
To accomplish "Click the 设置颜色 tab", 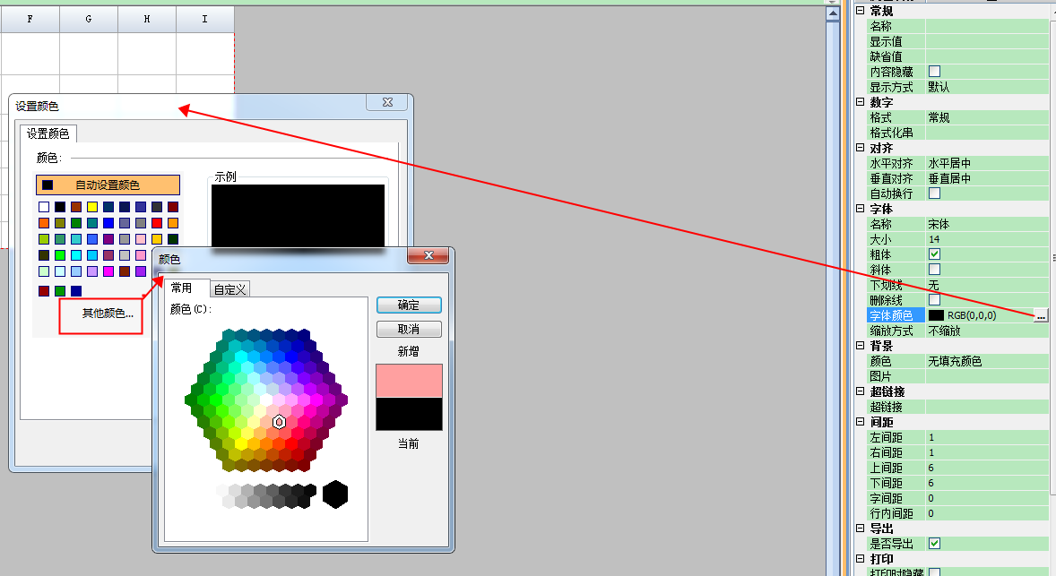I will (48, 133).
